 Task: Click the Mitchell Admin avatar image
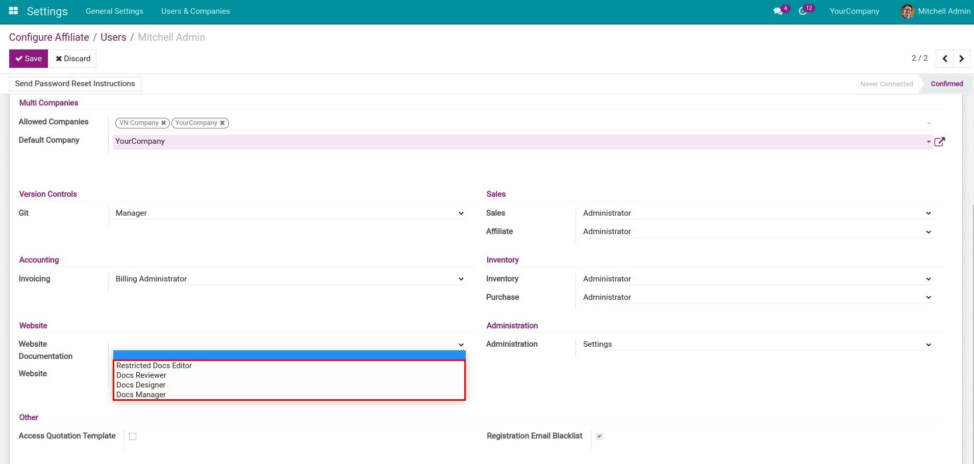click(908, 11)
